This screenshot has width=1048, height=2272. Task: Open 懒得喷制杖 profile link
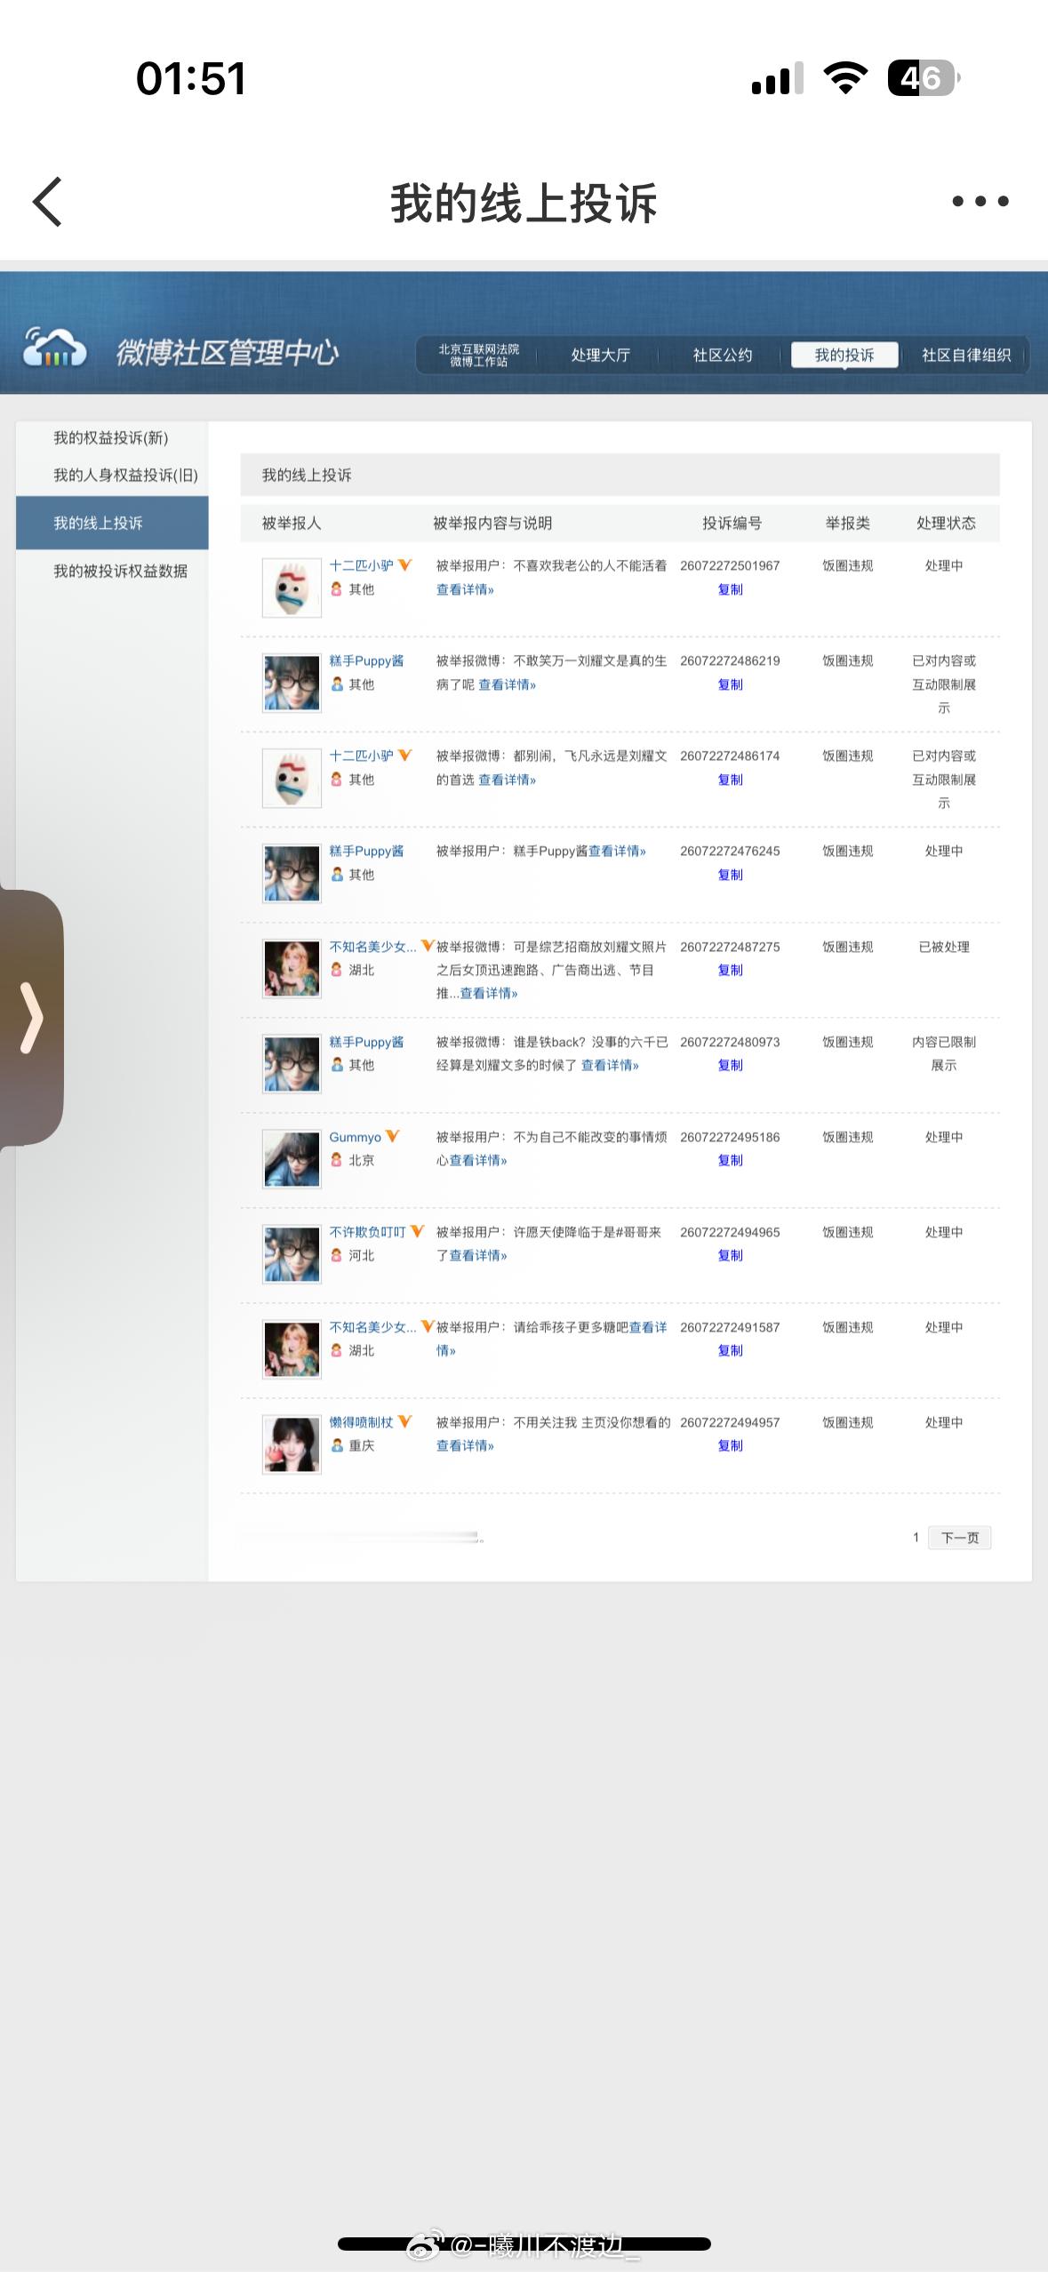point(361,1422)
